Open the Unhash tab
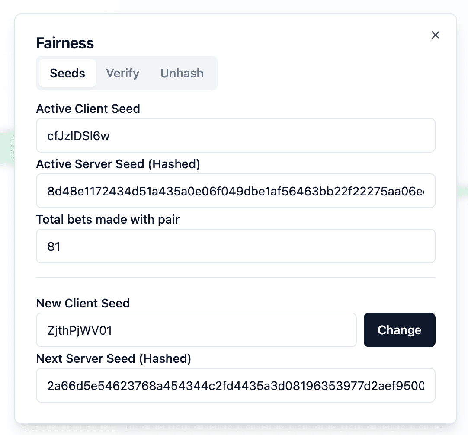The width and height of the screenshot is (468, 435). [x=182, y=73]
